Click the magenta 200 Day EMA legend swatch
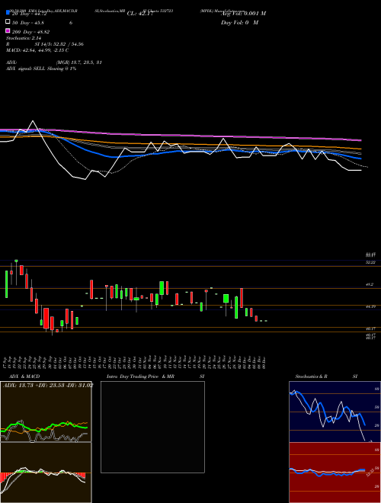The height and width of the screenshot is (503, 381). coord(8,31)
